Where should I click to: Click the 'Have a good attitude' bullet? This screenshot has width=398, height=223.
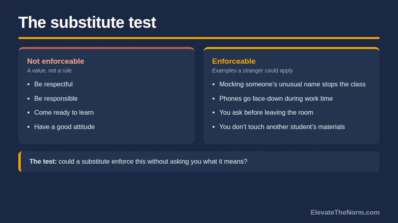pos(64,127)
